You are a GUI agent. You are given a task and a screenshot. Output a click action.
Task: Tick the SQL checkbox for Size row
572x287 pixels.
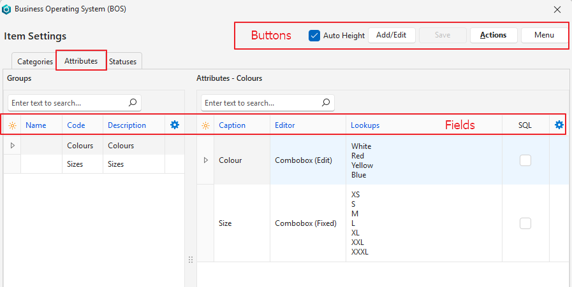525,223
